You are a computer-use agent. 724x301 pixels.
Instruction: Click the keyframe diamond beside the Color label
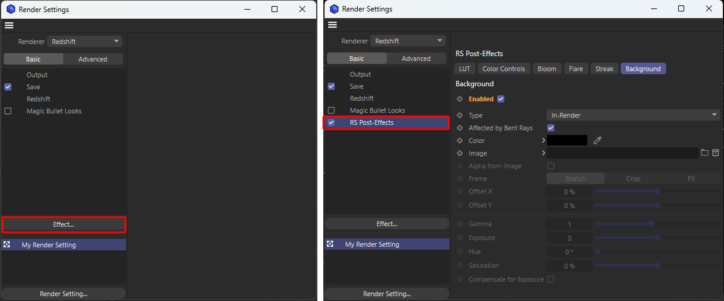[460, 141]
